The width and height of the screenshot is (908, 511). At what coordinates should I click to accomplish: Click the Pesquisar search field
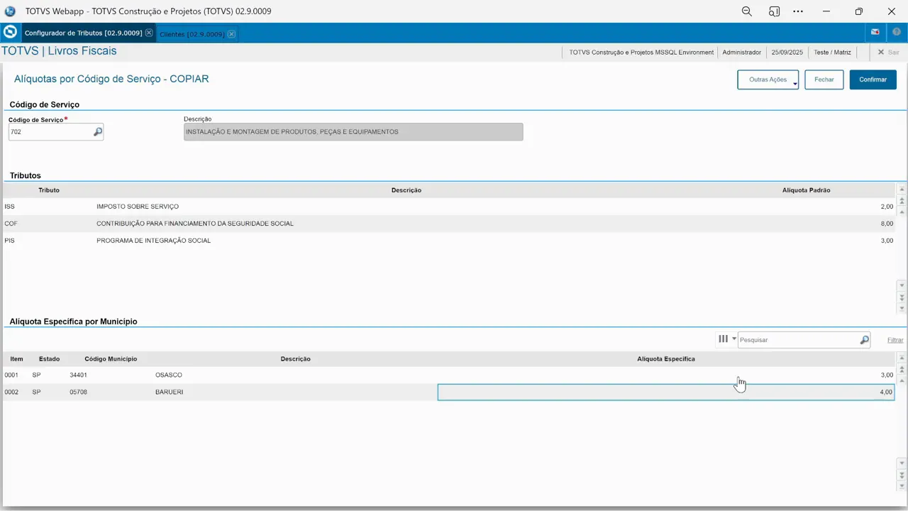click(x=798, y=340)
